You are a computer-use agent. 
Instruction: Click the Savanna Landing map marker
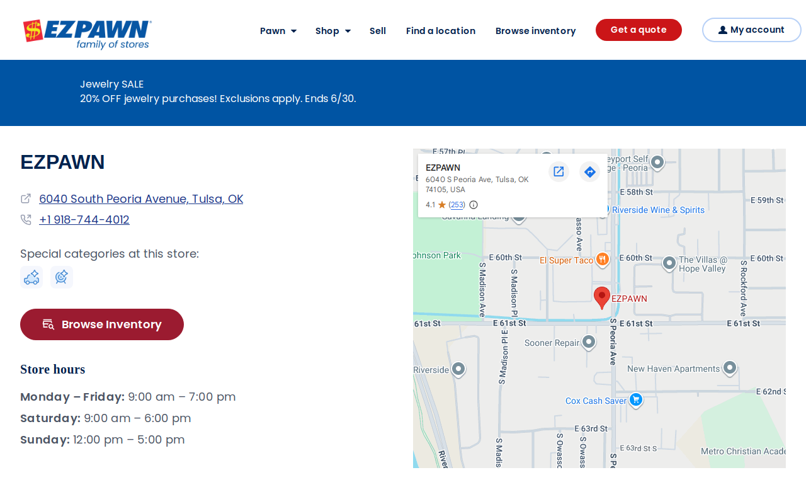tap(518, 218)
